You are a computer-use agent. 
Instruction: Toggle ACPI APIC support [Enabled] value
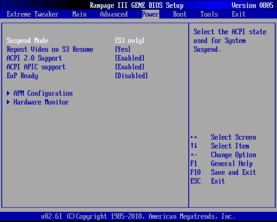pyautogui.click(x=130, y=67)
